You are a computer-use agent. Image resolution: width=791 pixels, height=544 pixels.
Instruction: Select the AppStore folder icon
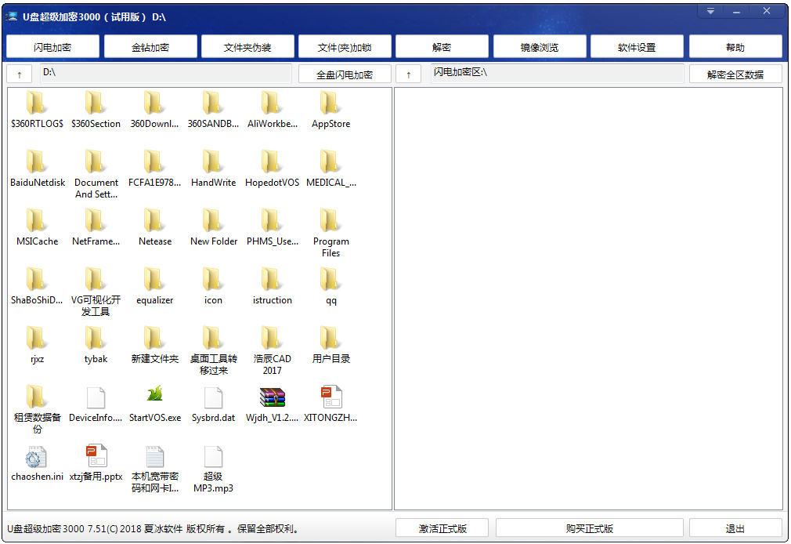[330, 103]
